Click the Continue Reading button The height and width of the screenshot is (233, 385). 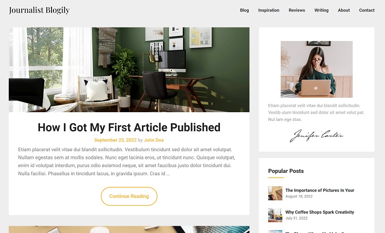coord(129,196)
